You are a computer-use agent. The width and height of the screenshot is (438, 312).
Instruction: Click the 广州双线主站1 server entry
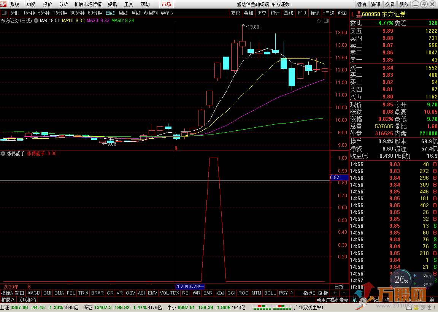tap(309, 307)
